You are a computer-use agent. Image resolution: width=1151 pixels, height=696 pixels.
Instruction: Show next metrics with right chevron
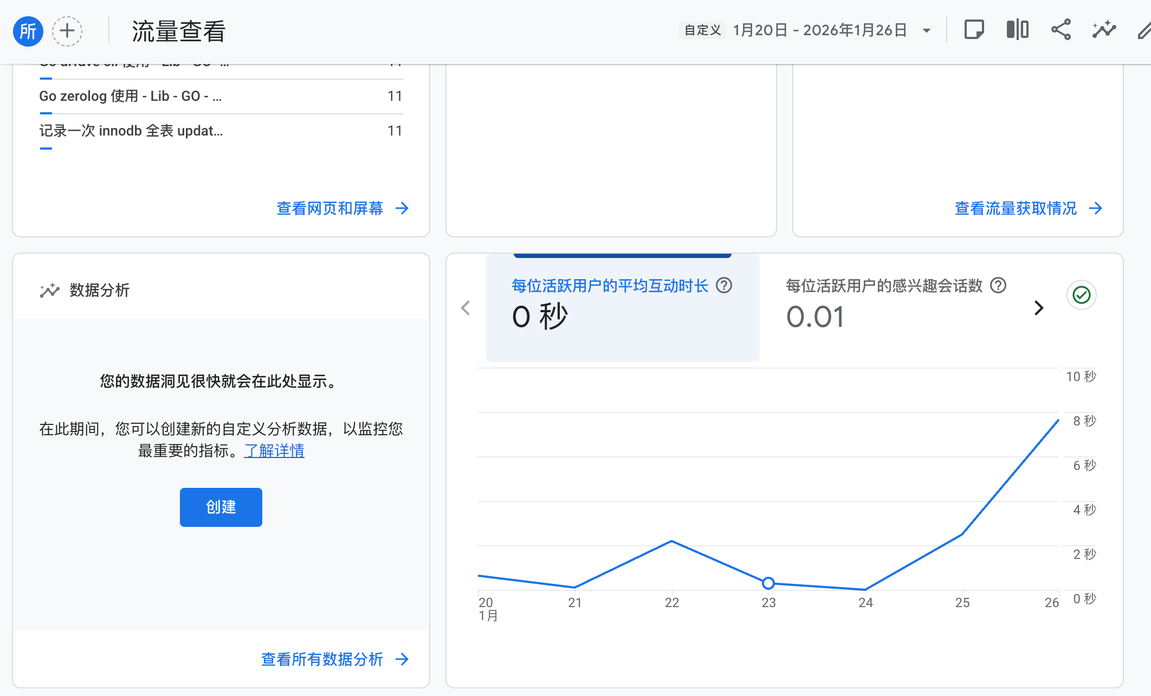(1038, 308)
